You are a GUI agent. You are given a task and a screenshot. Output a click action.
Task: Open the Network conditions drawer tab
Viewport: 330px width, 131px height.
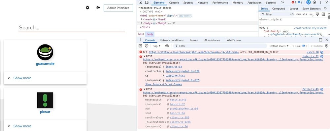click(171, 40)
